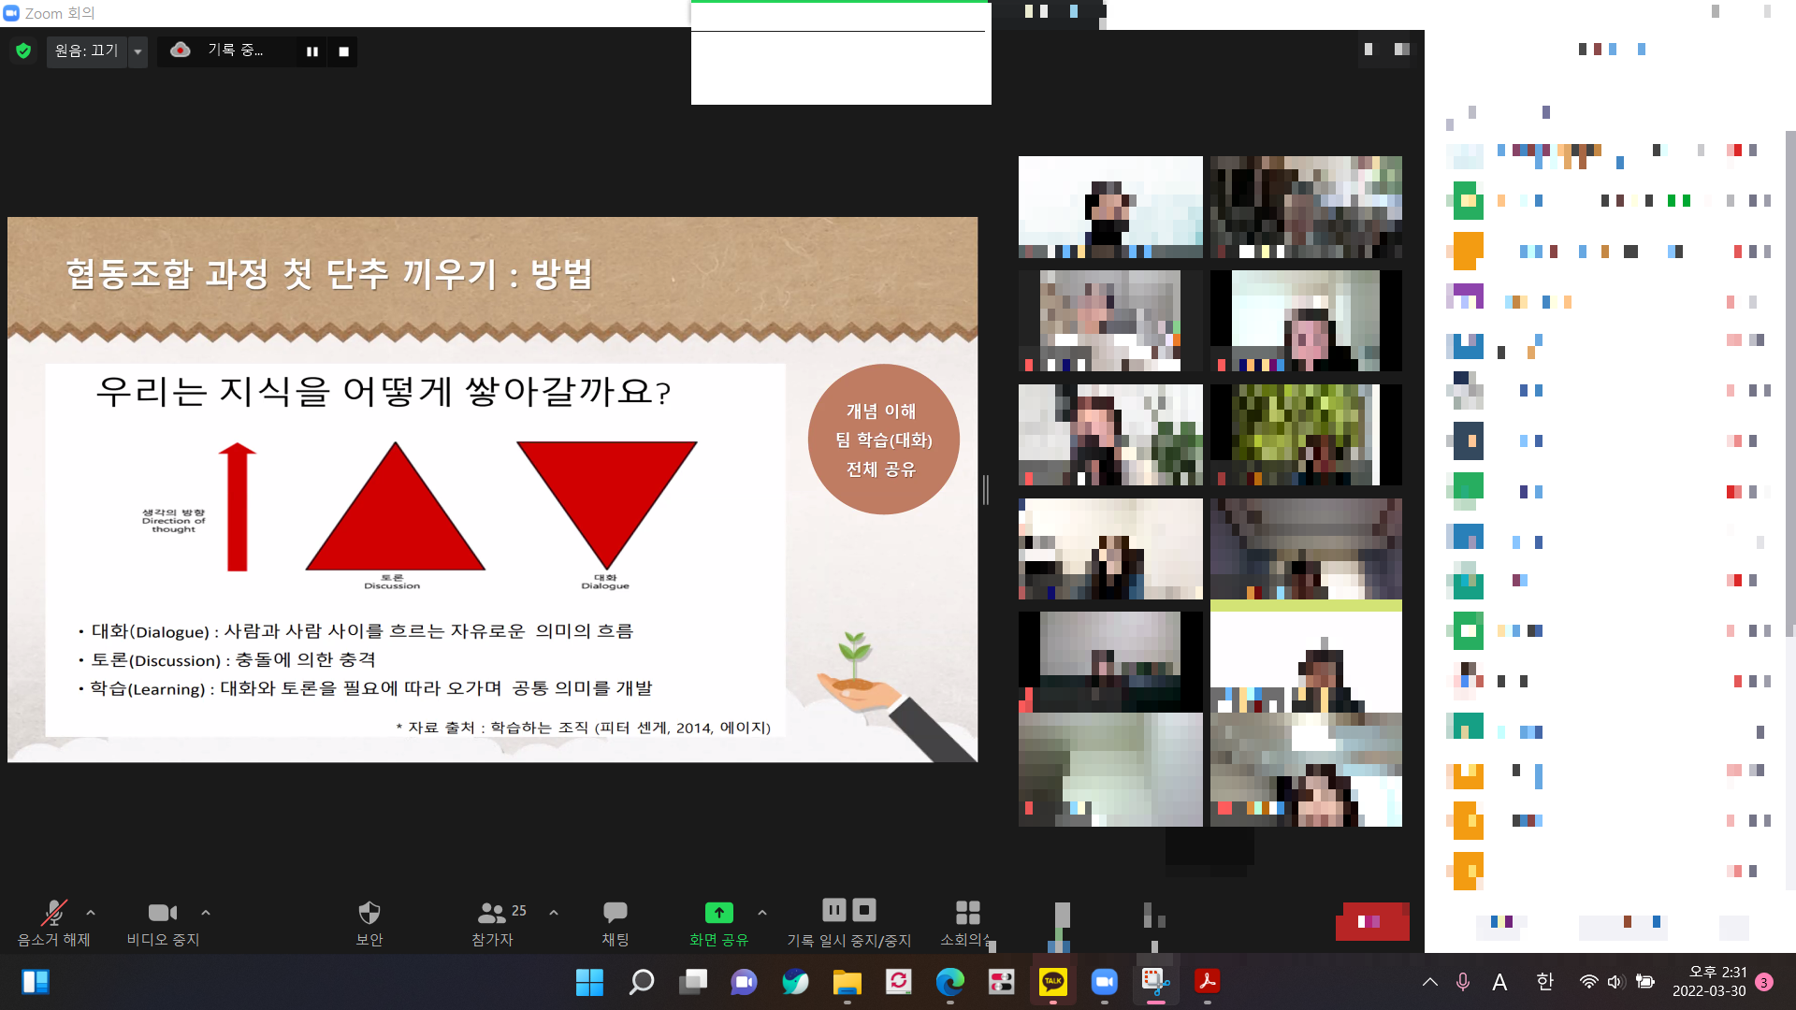Open the 채팅 chat panel
Screen dimensions: 1796x1010
[616, 923]
